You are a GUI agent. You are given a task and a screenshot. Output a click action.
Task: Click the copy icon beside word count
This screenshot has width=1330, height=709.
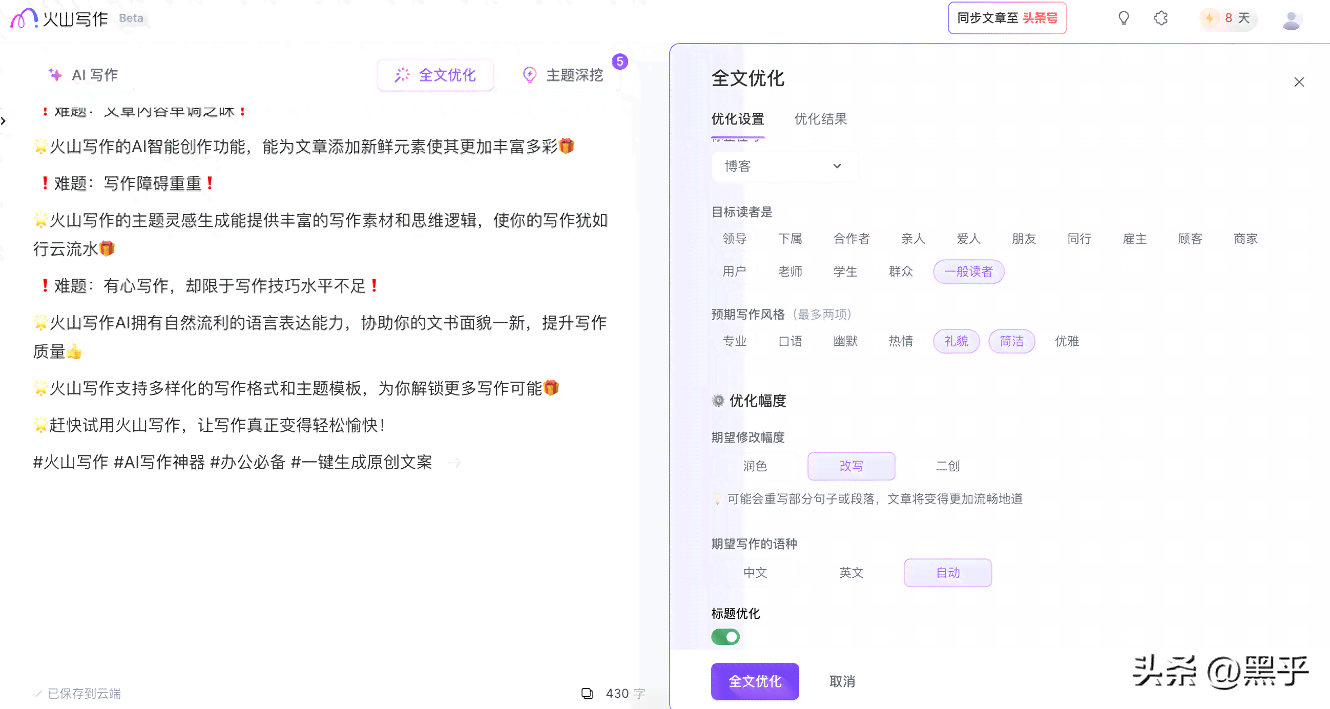tap(587, 693)
